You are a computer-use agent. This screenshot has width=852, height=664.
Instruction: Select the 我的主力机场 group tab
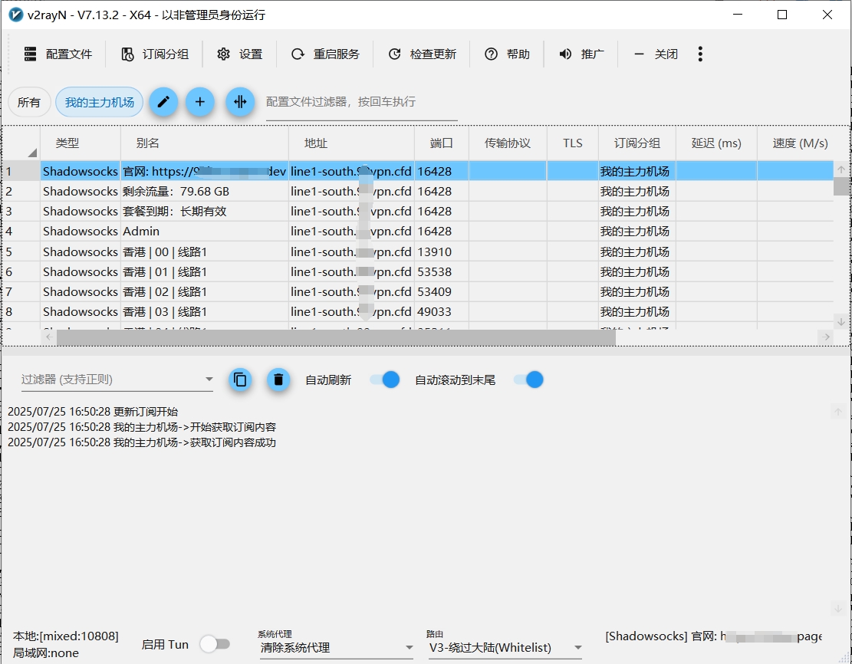99,102
